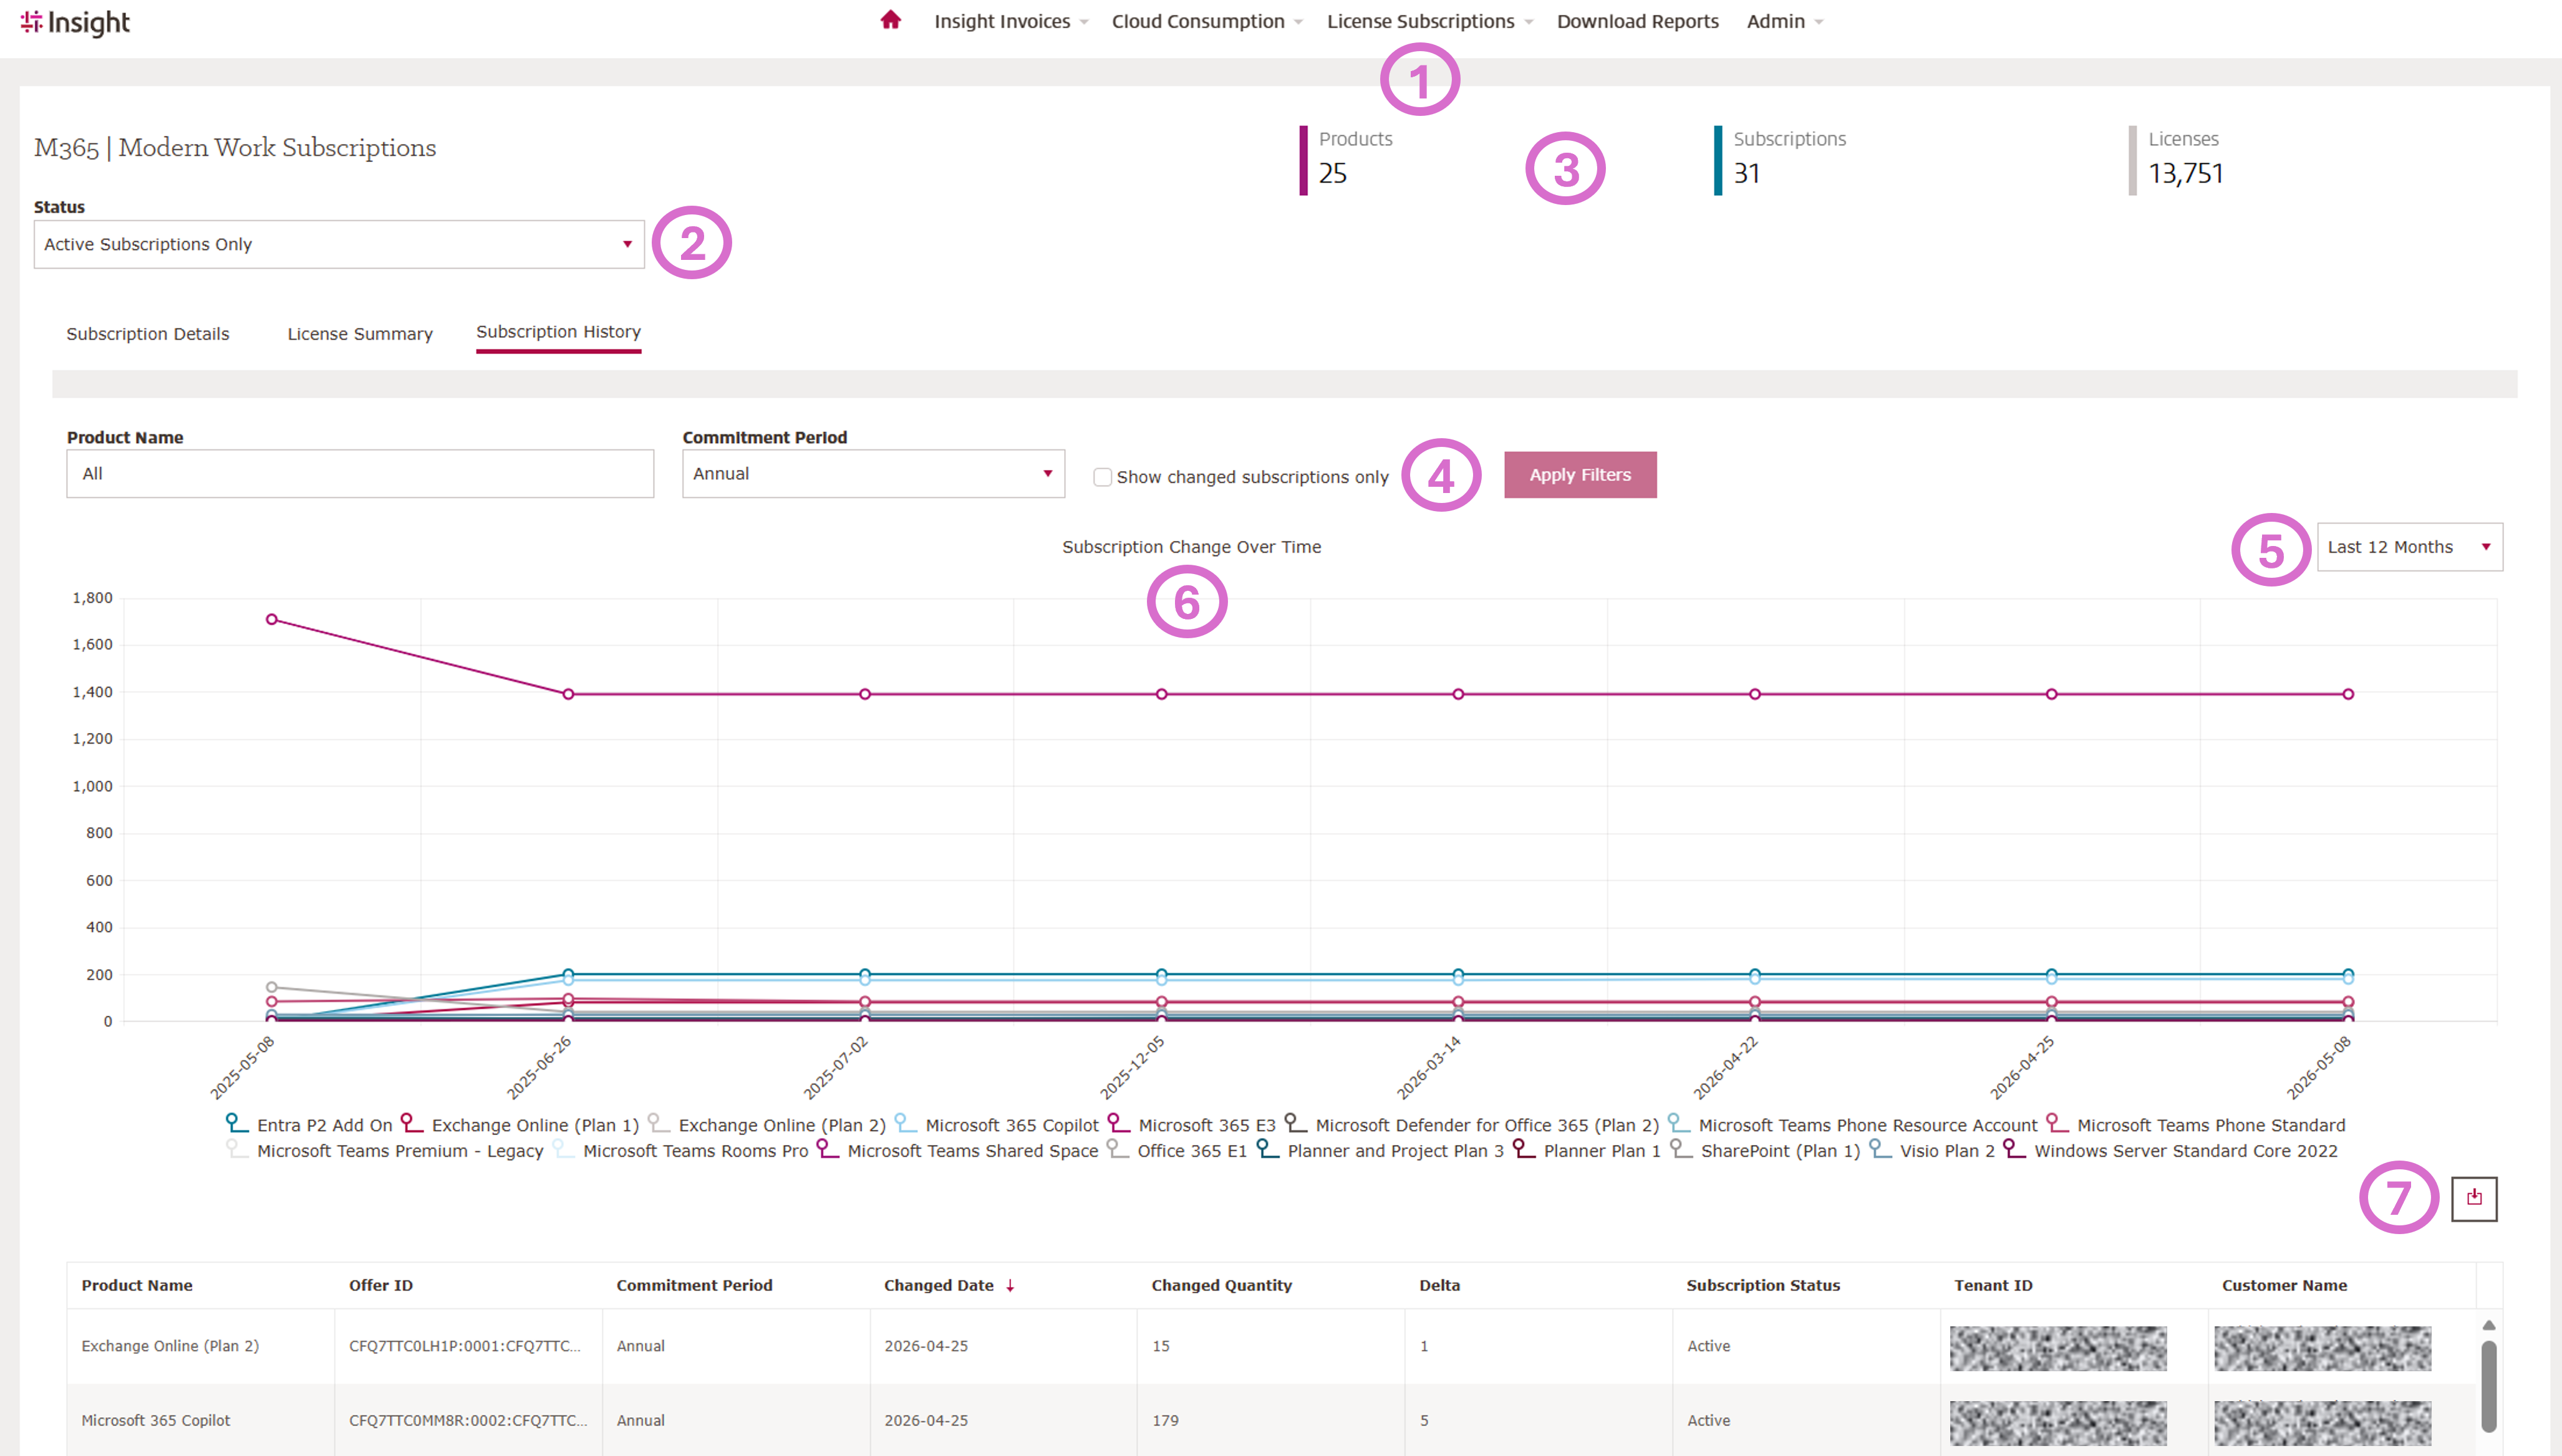2562x1456 pixels.
Task: Click the offer ID starting CFQ7TTC0LH1P
Action: pos(465,1346)
